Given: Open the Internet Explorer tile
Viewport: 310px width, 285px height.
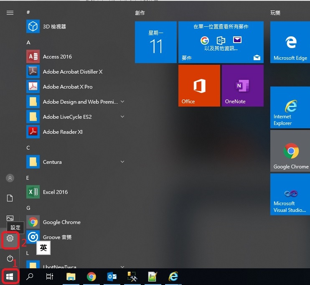Looking at the screenshot, I should tap(290, 107).
